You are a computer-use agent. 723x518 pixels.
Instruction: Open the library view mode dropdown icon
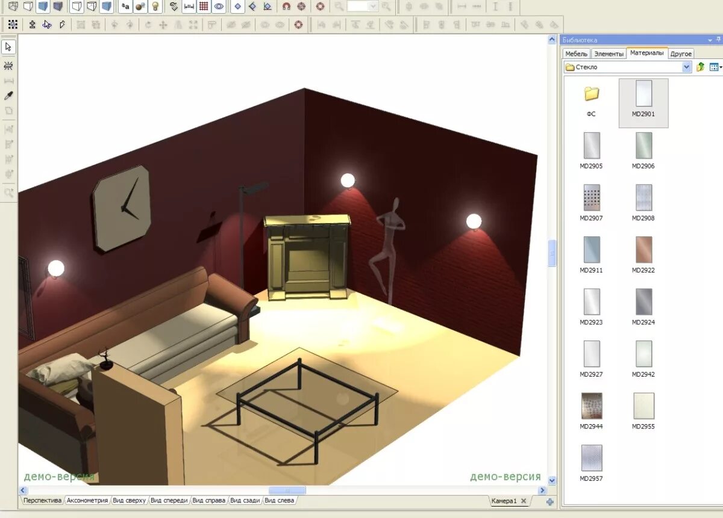(x=716, y=67)
